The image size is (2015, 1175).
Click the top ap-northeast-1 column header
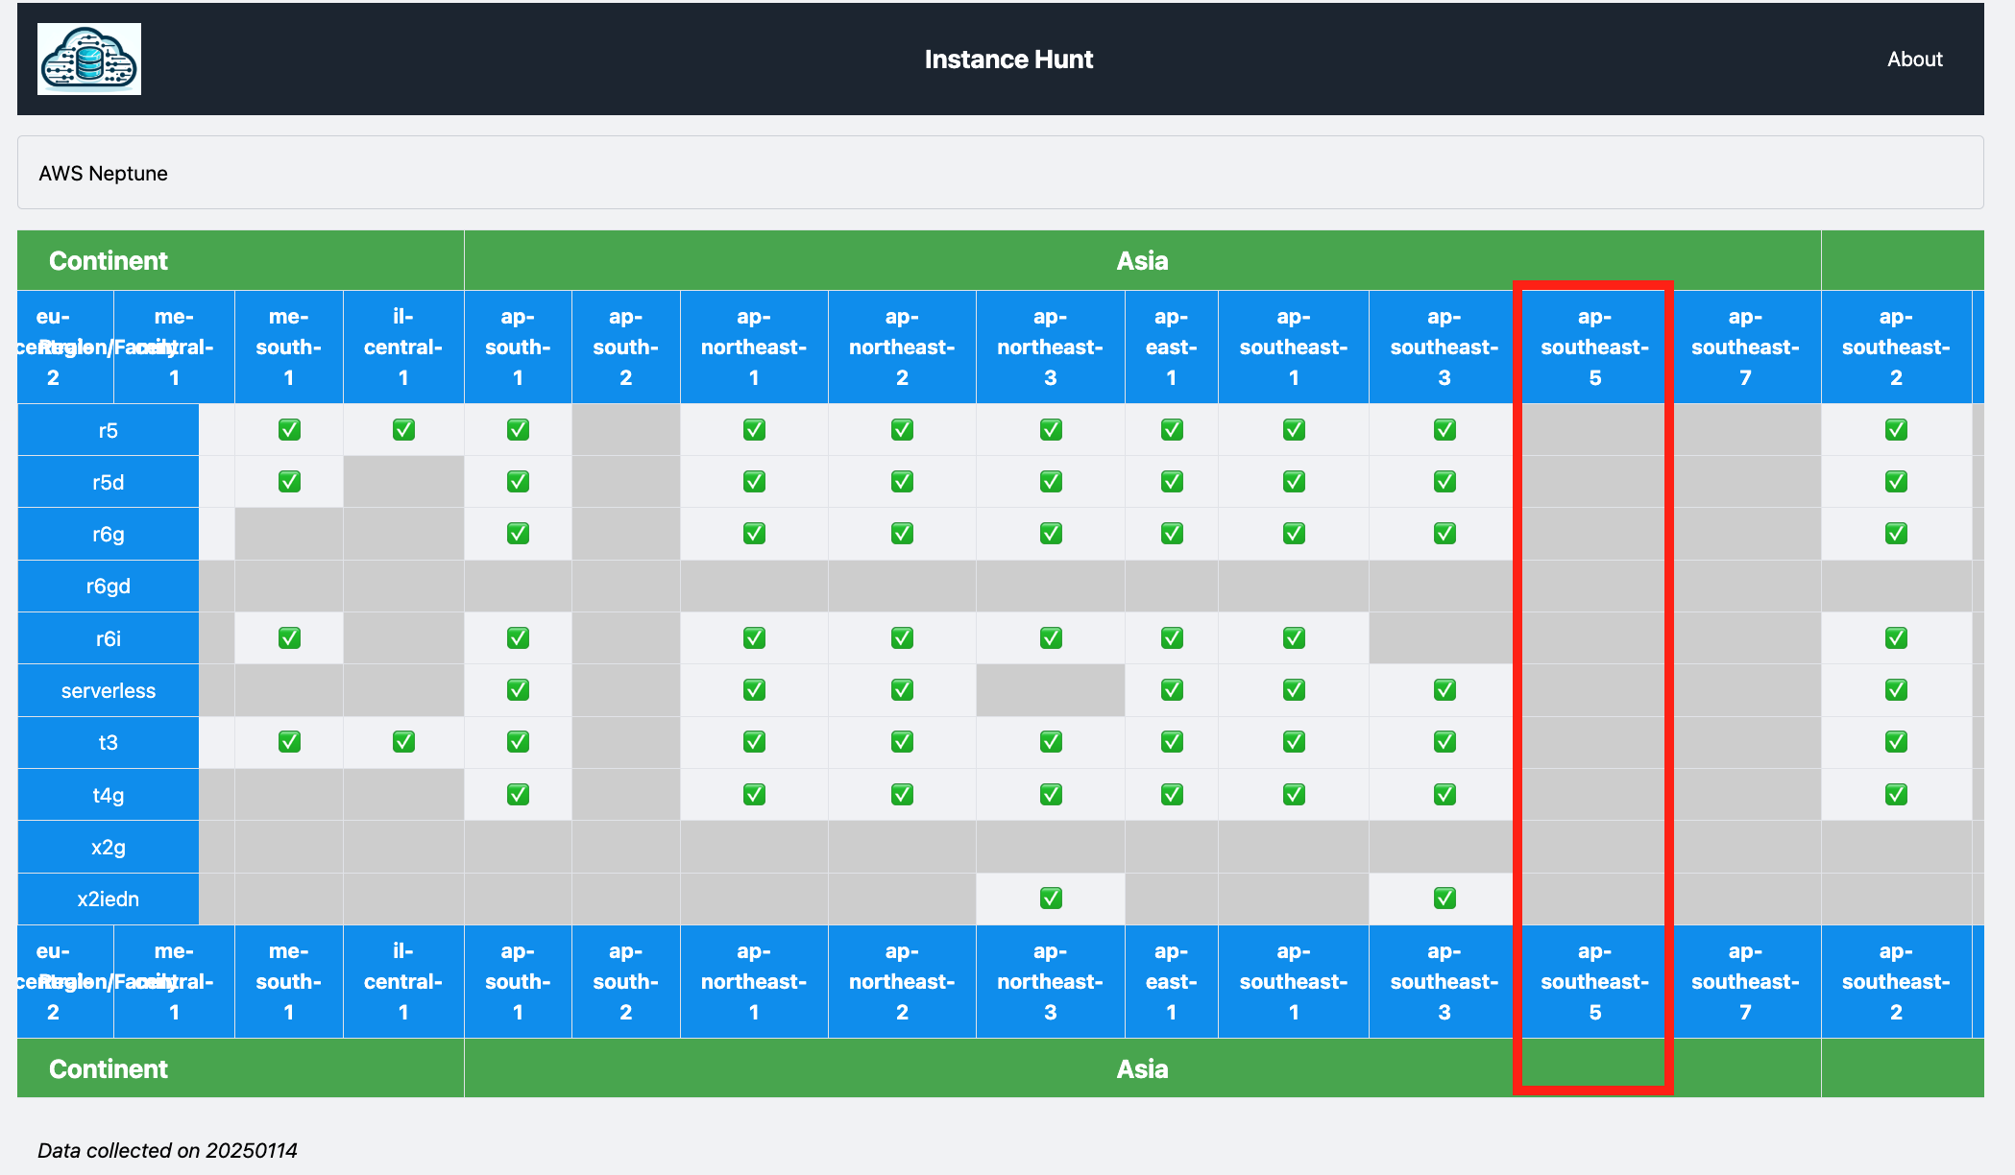click(754, 347)
